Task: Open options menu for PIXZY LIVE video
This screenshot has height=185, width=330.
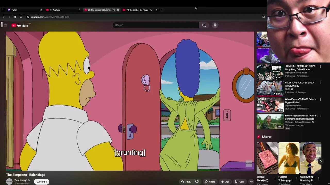Action: pyautogui.click(x=320, y=83)
